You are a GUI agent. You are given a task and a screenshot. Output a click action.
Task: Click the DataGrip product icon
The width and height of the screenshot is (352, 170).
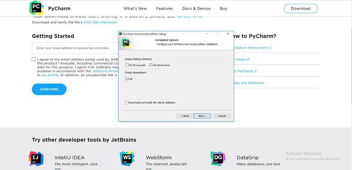click(x=218, y=158)
